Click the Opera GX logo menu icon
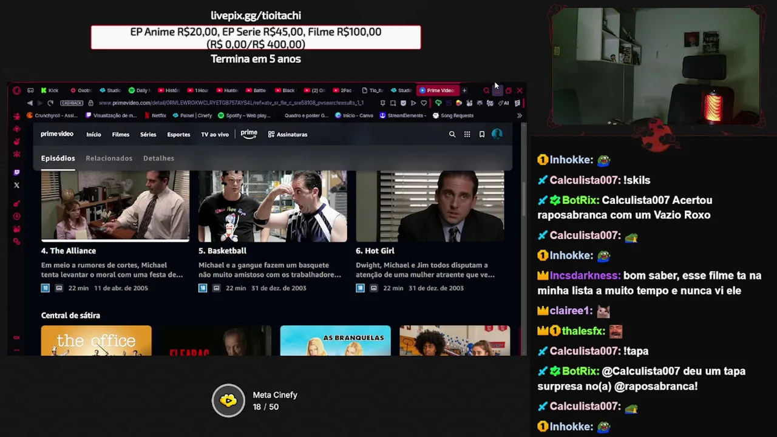 [16, 90]
